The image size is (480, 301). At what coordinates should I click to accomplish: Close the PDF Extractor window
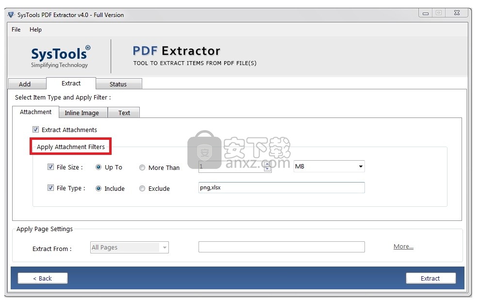(457, 13)
